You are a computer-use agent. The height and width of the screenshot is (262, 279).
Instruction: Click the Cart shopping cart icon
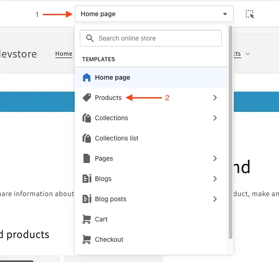87,219
